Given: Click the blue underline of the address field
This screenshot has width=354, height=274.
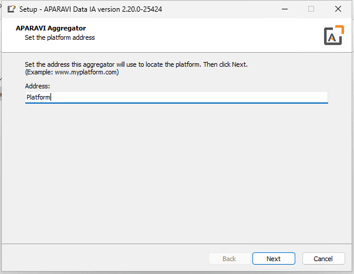Looking at the screenshot, I should point(177,103).
